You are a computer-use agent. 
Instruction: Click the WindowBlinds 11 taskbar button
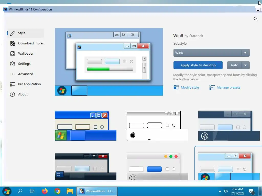97,191
